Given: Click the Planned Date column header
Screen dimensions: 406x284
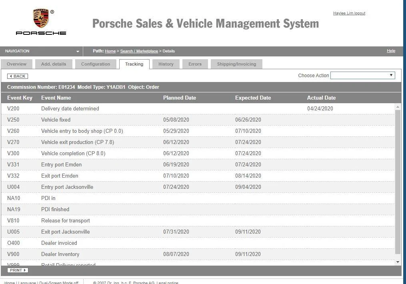Looking at the screenshot, I should point(180,98).
